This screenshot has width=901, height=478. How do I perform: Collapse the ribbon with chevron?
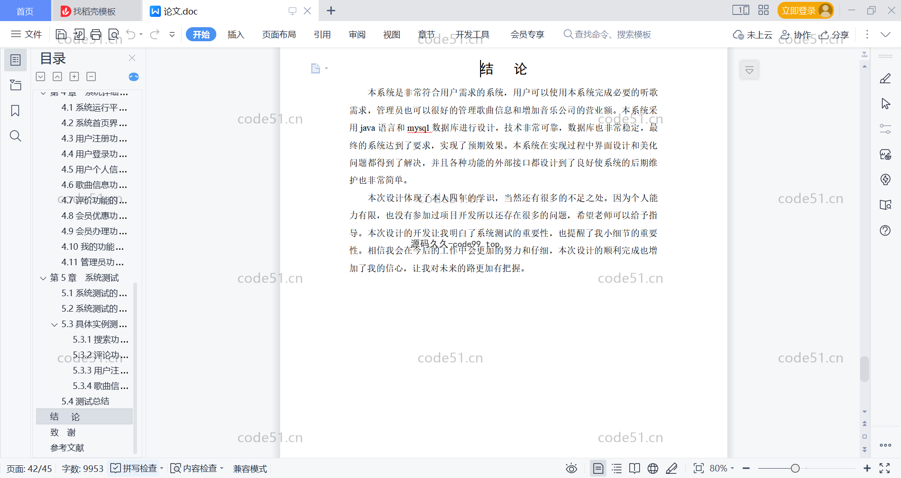[x=886, y=35]
